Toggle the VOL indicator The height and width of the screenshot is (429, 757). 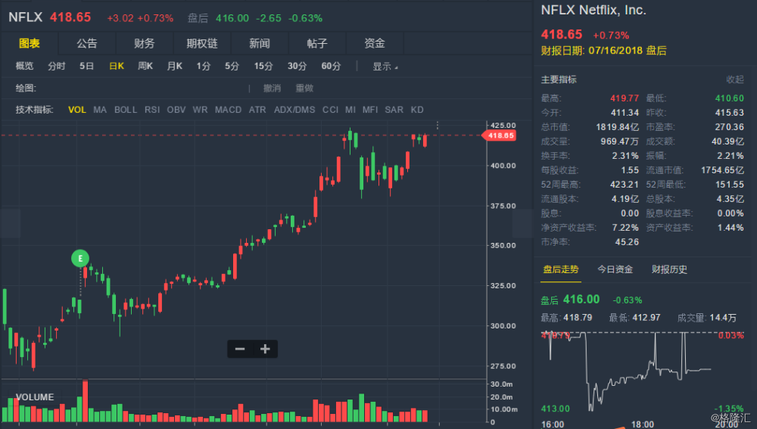[x=77, y=110]
